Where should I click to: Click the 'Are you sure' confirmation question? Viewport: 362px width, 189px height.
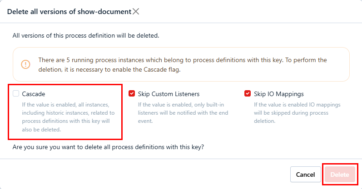108,147
